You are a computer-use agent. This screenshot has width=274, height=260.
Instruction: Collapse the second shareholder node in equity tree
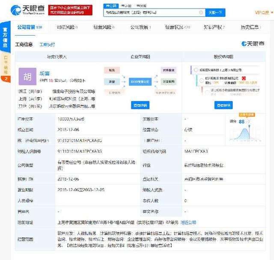click(x=202, y=81)
